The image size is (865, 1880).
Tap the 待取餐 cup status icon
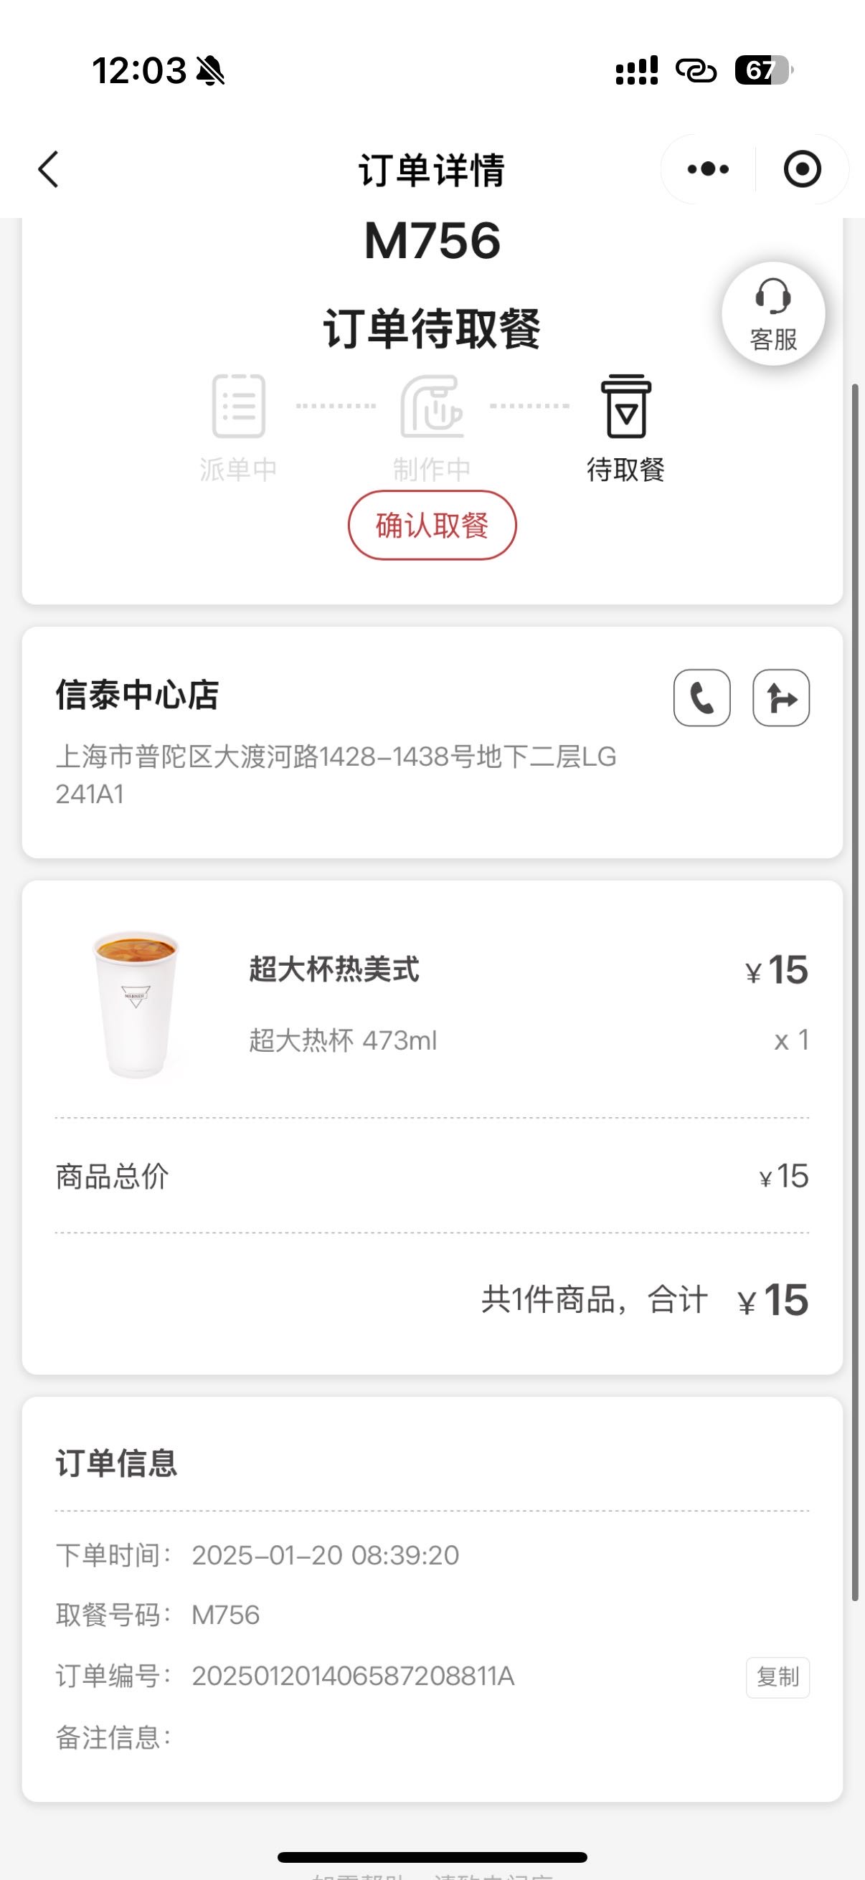pyautogui.click(x=625, y=406)
